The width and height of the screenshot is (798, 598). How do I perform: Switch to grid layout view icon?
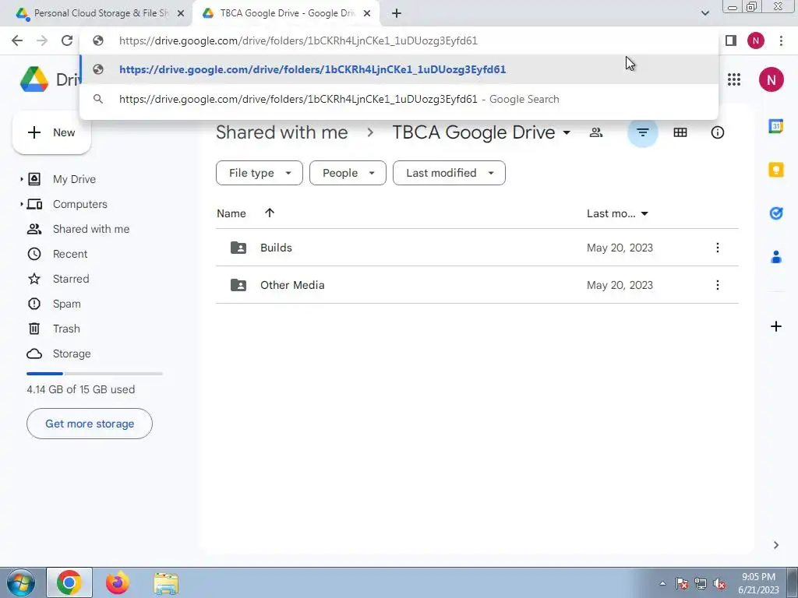pos(680,132)
